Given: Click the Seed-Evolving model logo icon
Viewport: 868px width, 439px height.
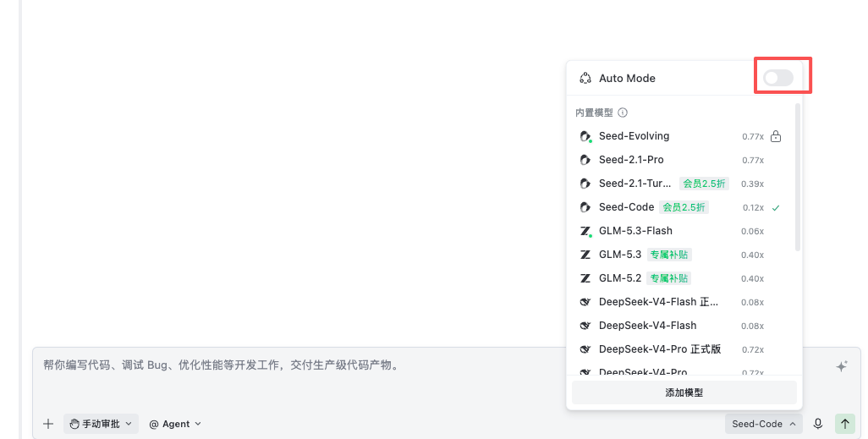Looking at the screenshot, I should pyautogui.click(x=585, y=136).
